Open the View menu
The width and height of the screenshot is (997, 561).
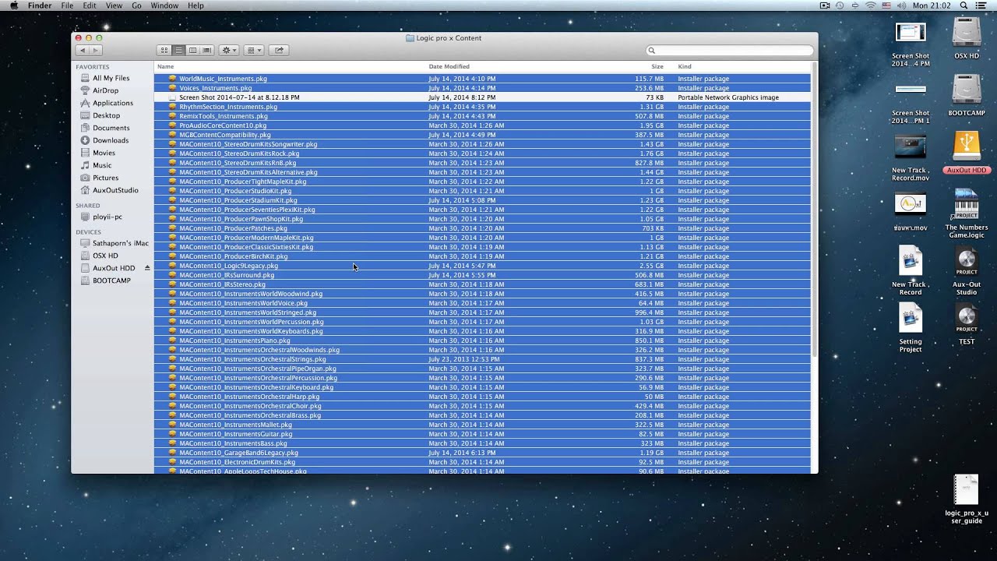coord(114,5)
